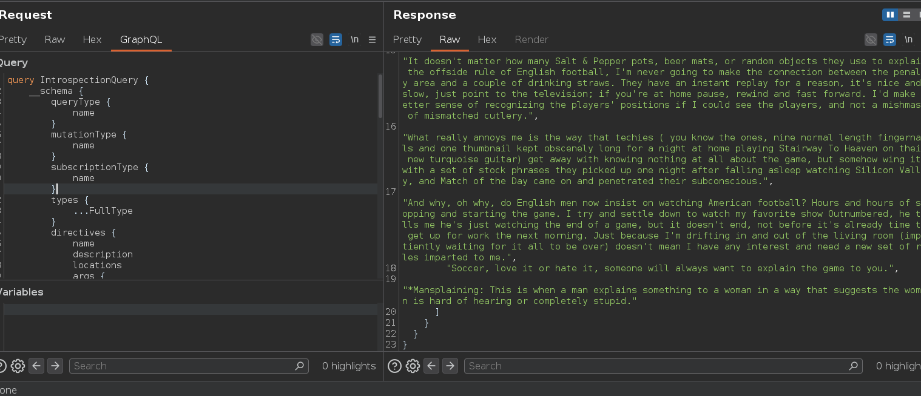The width and height of the screenshot is (921, 396).
Task: Click response line number 18
Action: tap(390, 268)
